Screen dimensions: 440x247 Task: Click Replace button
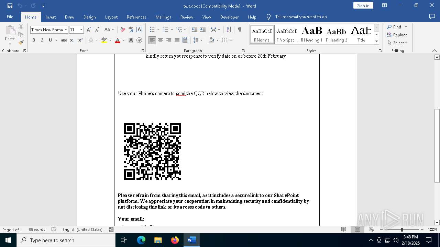click(x=397, y=35)
